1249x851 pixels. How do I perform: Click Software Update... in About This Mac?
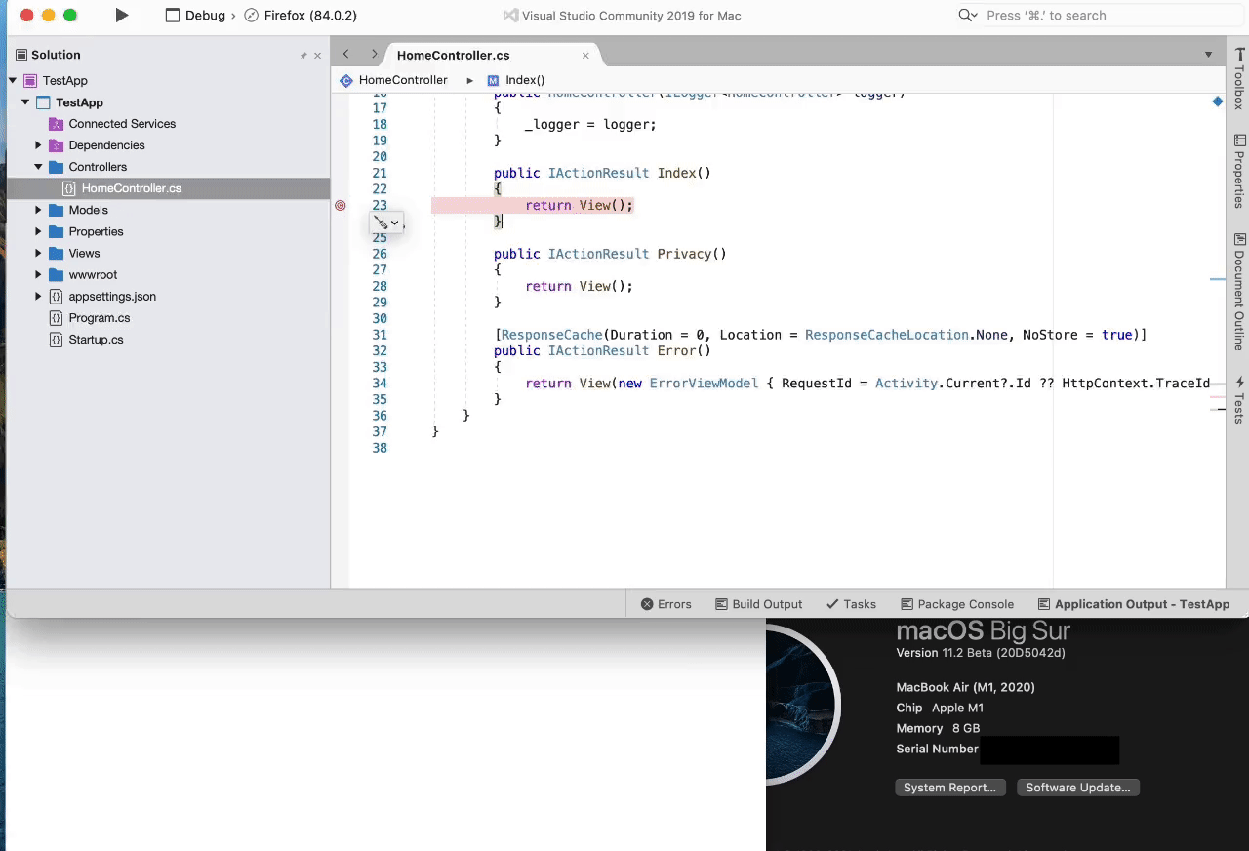(1077, 788)
